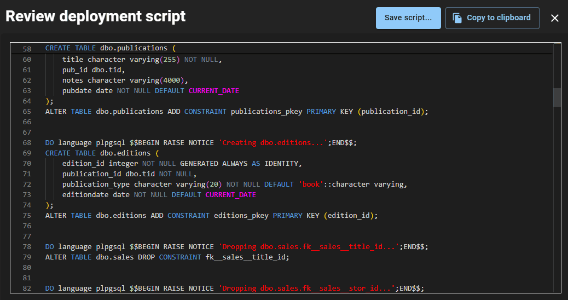
Task: Click 'CREATE TABLE dbo.editions (' on line 69
Action: tap(102, 153)
